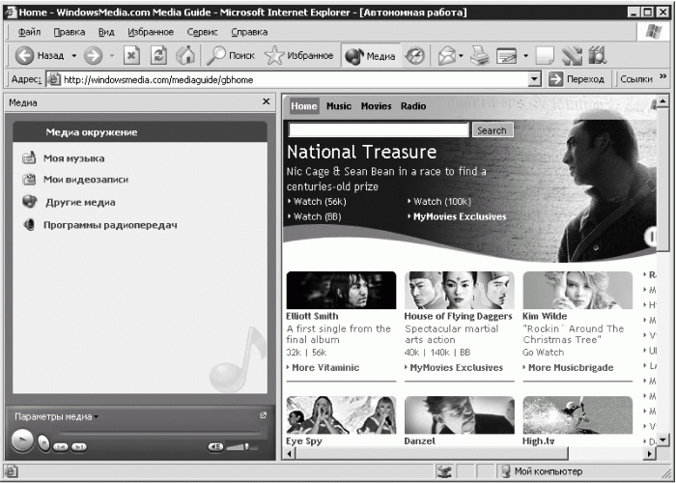Screen dimensions: 676x483
Task: Start playback with the media Play button
Action: click(22, 440)
